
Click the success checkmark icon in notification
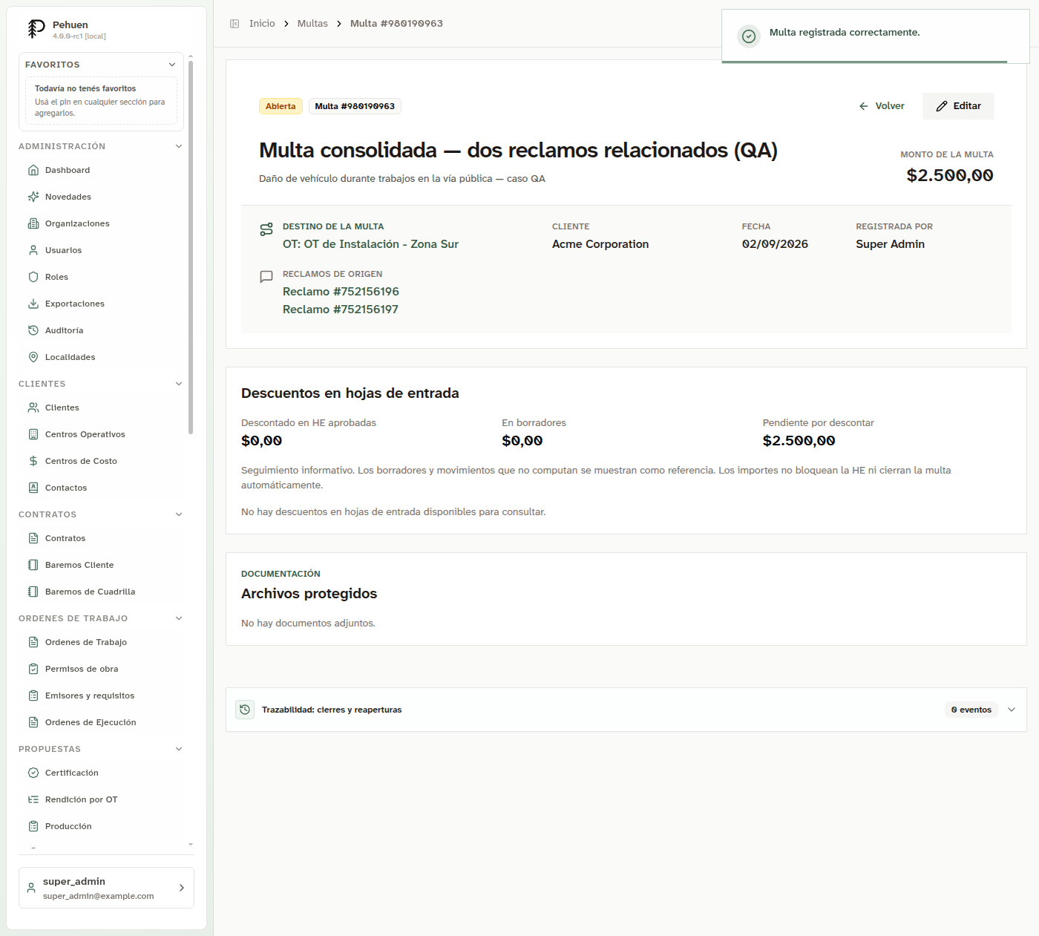(750, 36)
